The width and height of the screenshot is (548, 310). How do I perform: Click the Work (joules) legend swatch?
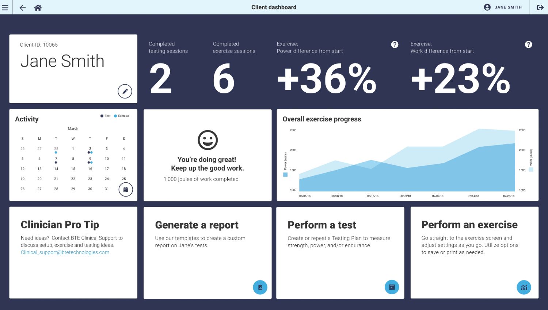click(x=531, y=170)
